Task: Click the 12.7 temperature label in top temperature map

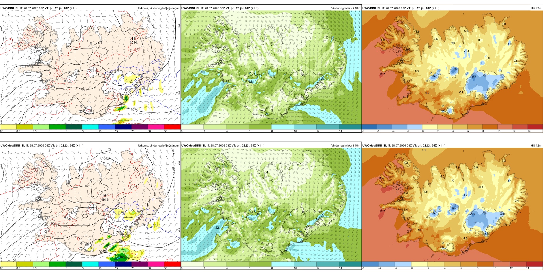Action: click(x=382, y=74)
